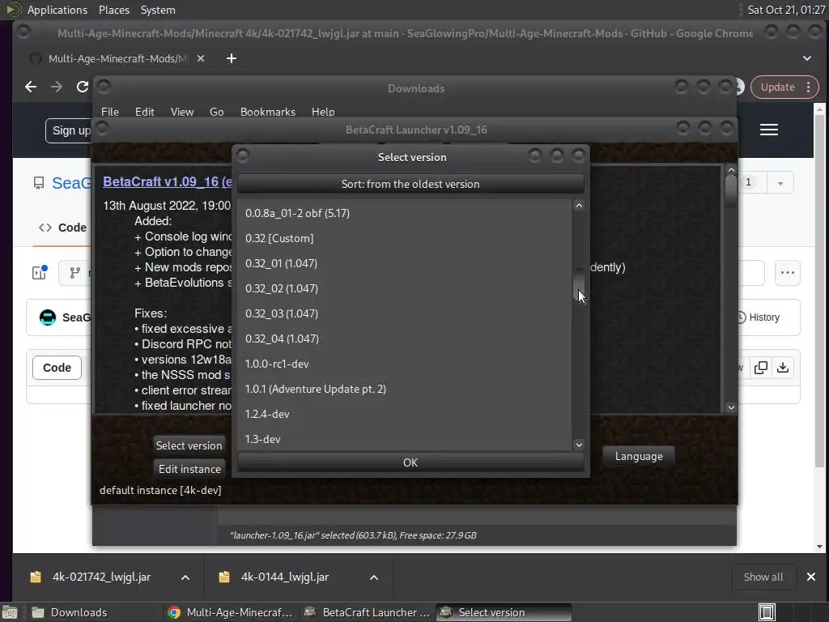Screen dimensions: 829x622
Task: Click the GitHub copy raw file icon
Action: [761, 368]
